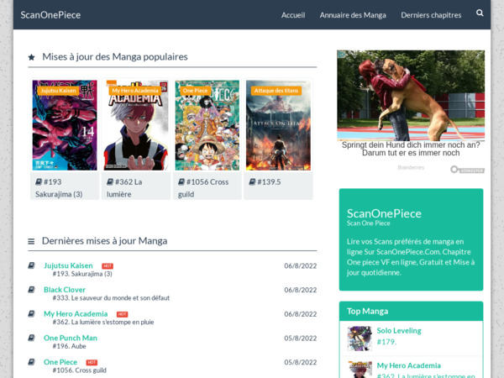Click the orange Jujutsu Kaisen label badge

point(58,91)
